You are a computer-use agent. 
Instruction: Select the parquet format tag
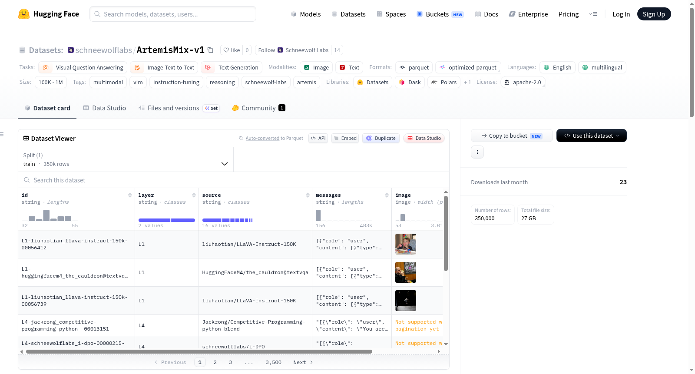pos(414,67)
